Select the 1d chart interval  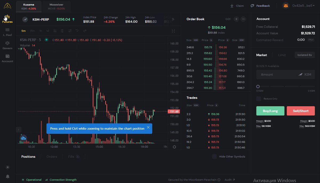click(47, 31)
